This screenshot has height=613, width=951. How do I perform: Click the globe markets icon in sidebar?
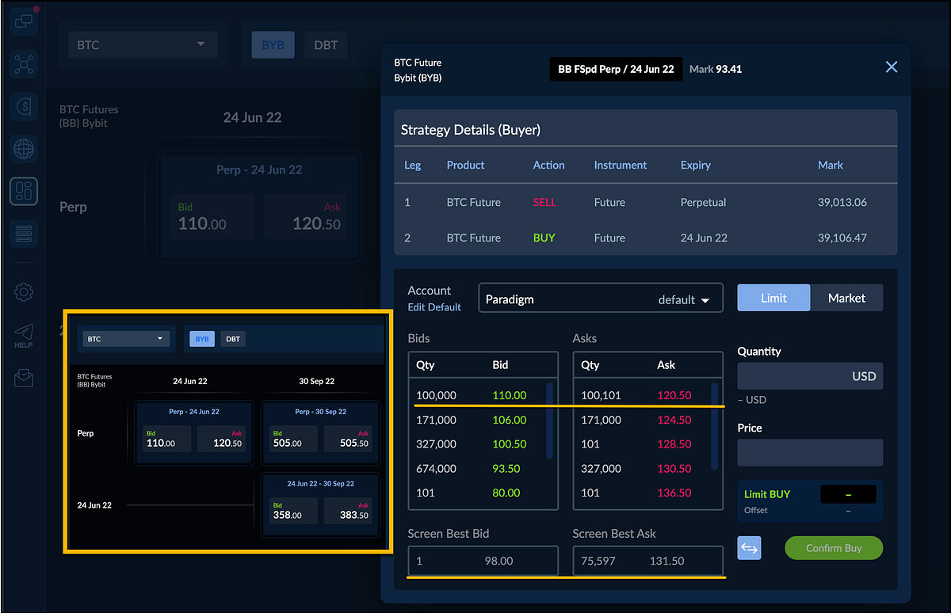pos(23,149)
